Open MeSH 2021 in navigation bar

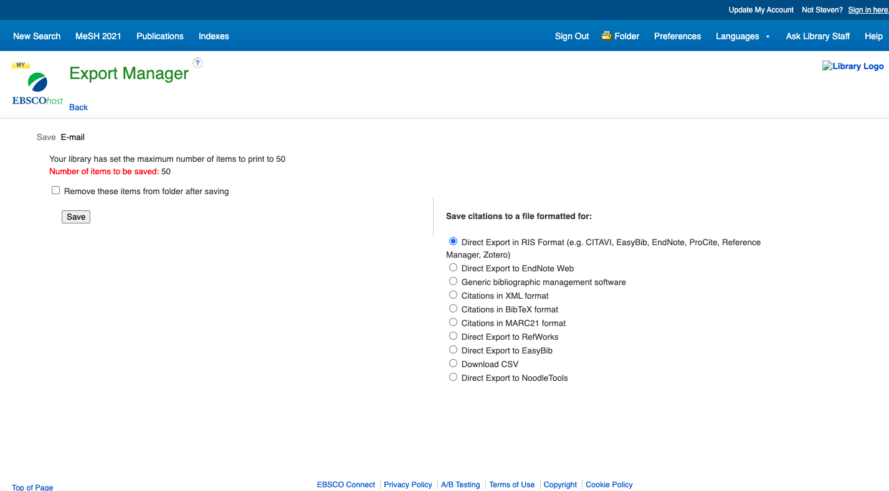point(98,36)
